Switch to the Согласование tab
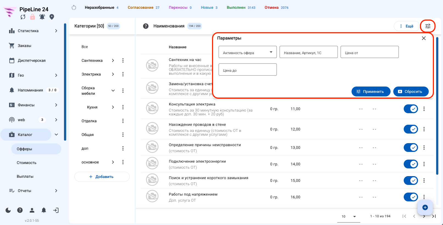The height and width of the screenshot is (225, 443). coord(143,8)
